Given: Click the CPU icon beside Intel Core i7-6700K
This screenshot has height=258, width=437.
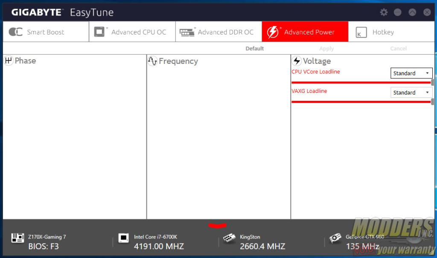Looking at the screenshot, I should [124, 238].
